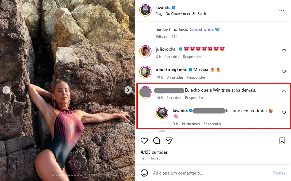Click juliorocha_'s profile picture
The image size is (291, 181).
pyautogui.click(x=145, y=52)
